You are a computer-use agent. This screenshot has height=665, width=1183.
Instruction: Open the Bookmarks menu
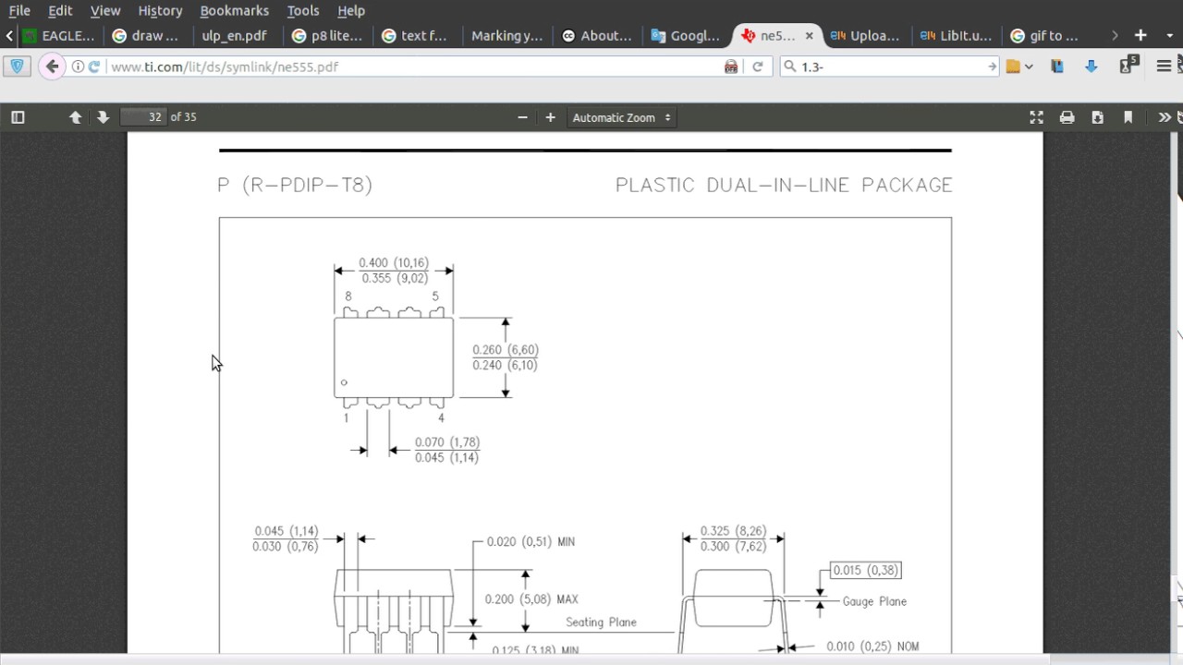tap(235, 10)
